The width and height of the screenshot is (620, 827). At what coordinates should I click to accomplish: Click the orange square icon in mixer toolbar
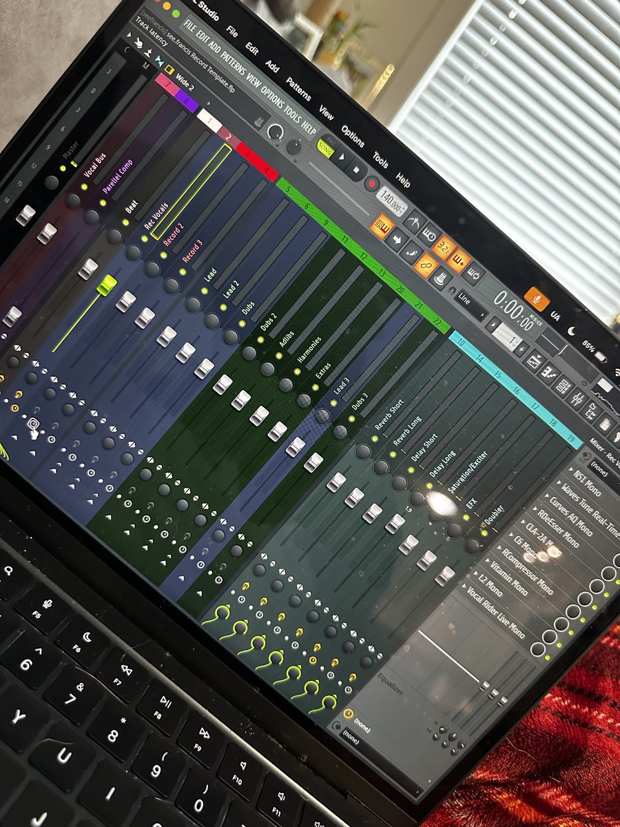(x=169, y=69)
